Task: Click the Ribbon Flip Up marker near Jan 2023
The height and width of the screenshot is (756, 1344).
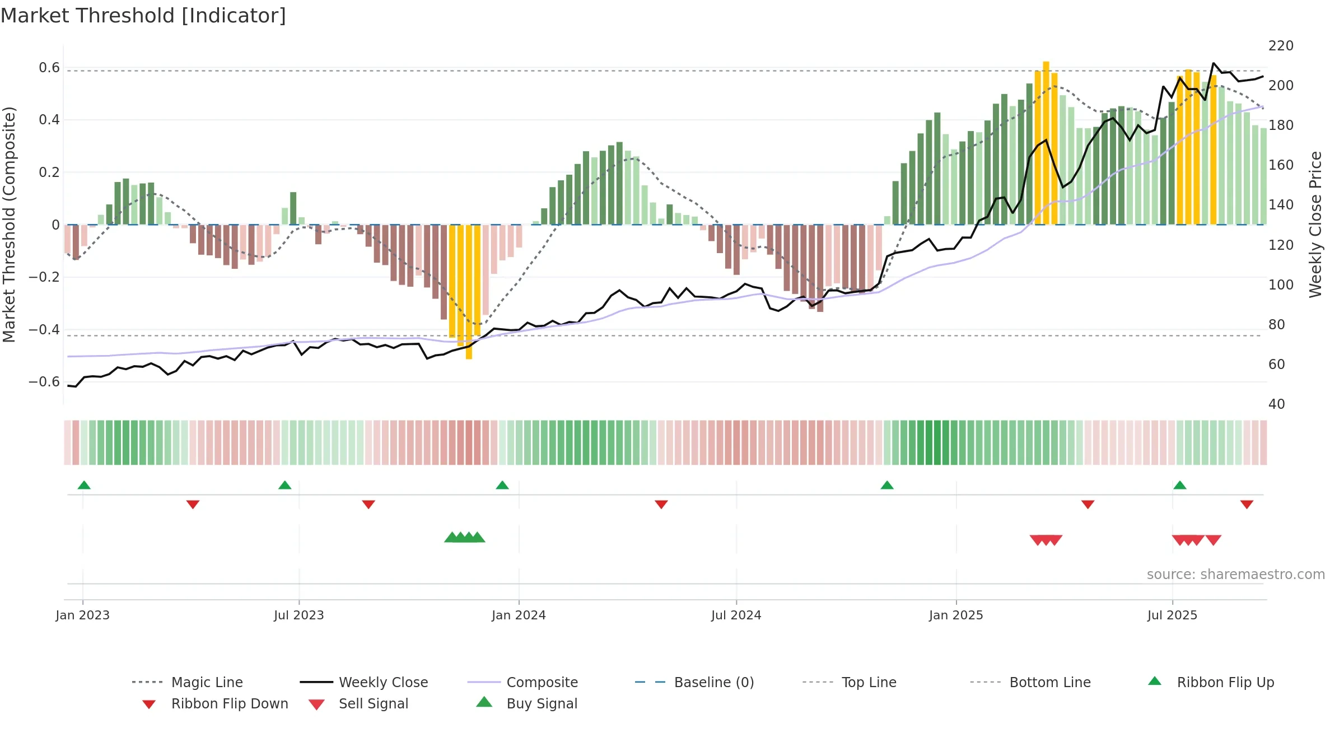Action: [x=84, y=485]
